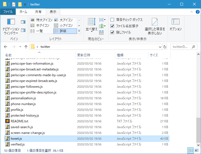Click the new folder quick access icon

point(20,4)
